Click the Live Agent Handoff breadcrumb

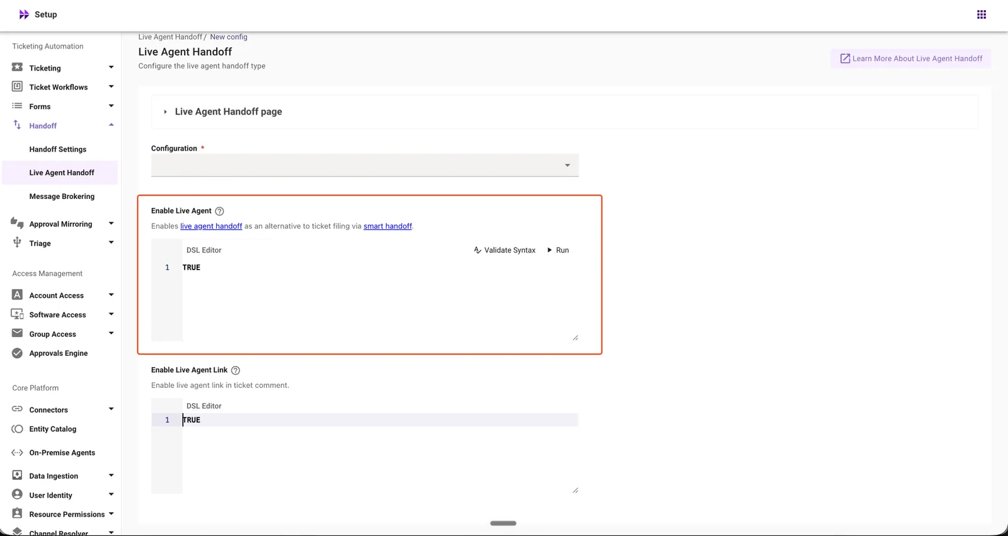pyautogui.click(x=170, y=37)
